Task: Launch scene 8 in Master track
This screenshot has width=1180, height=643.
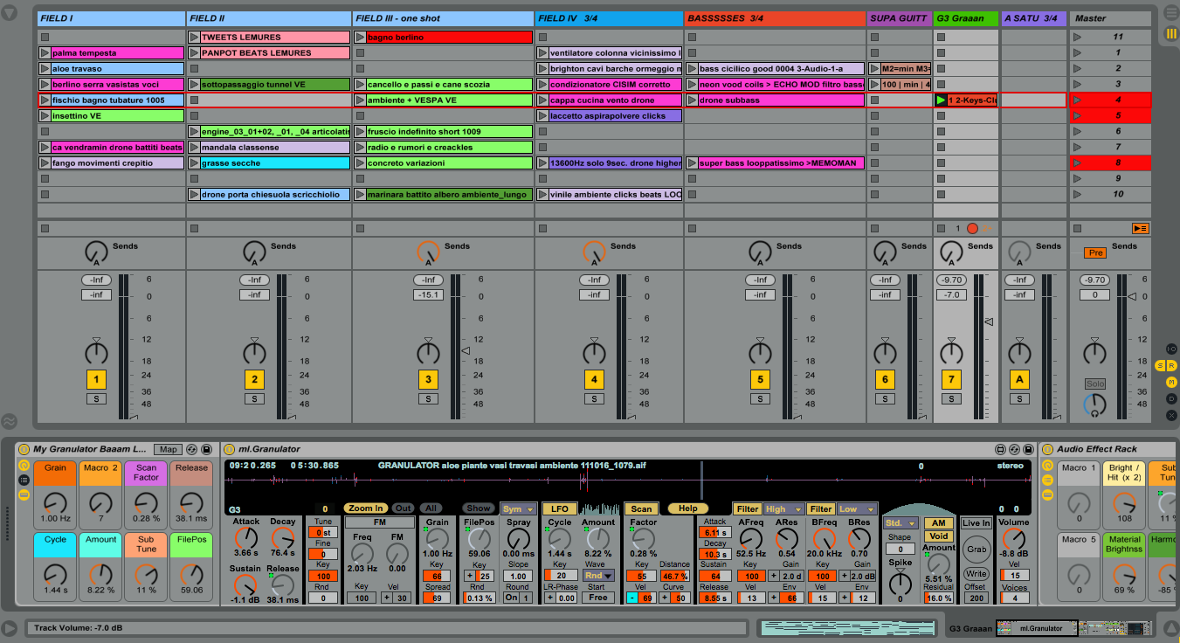Action: (1077, 163)
